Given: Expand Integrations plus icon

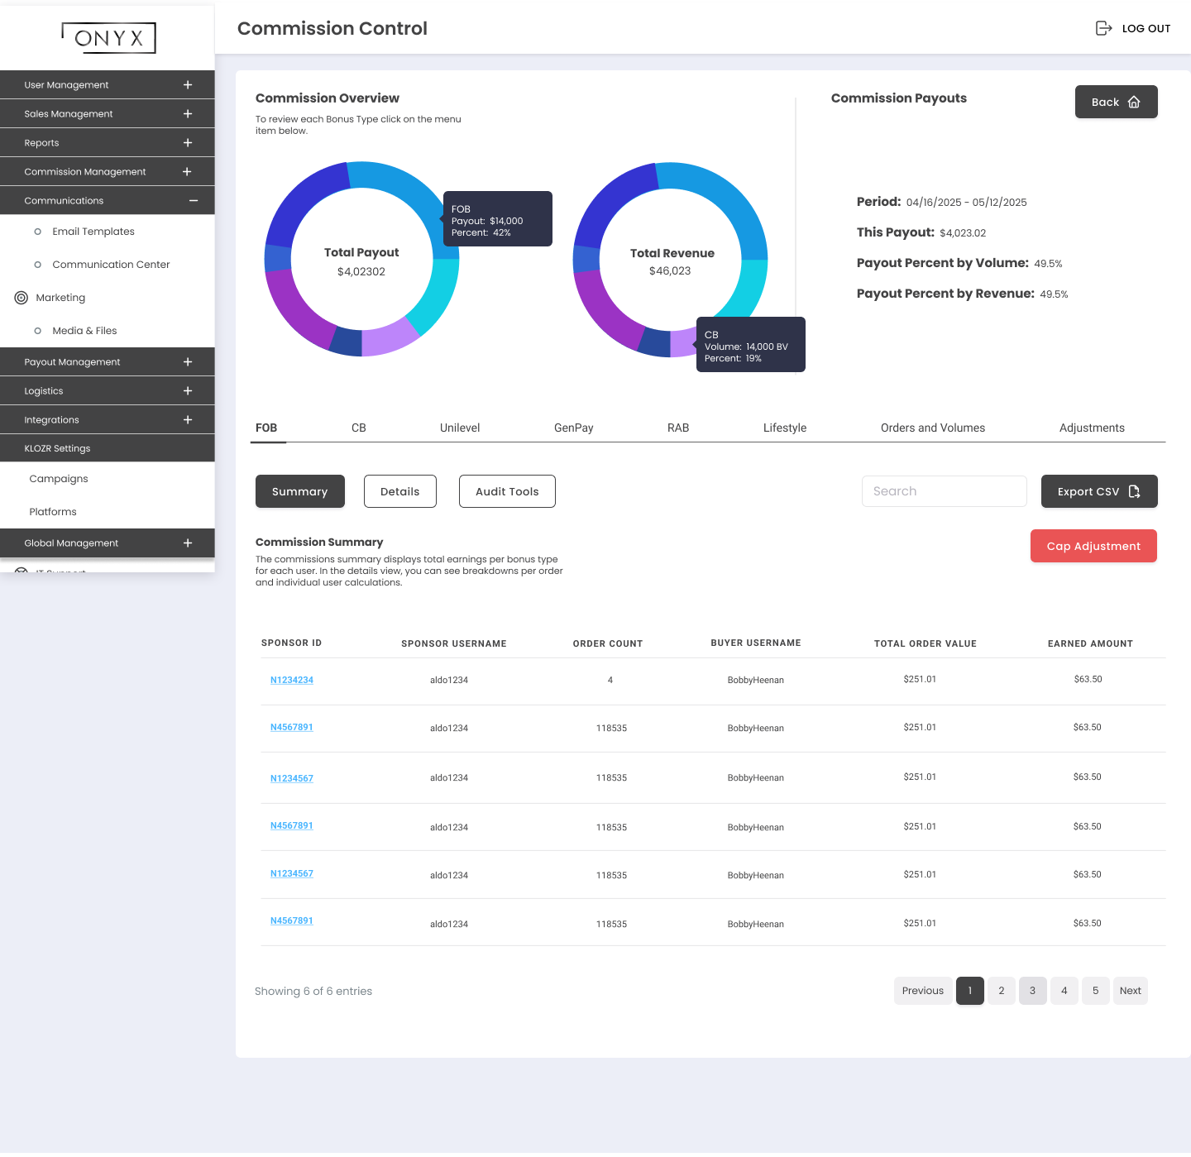Looking at the screenshot, I should click(188, 420).
